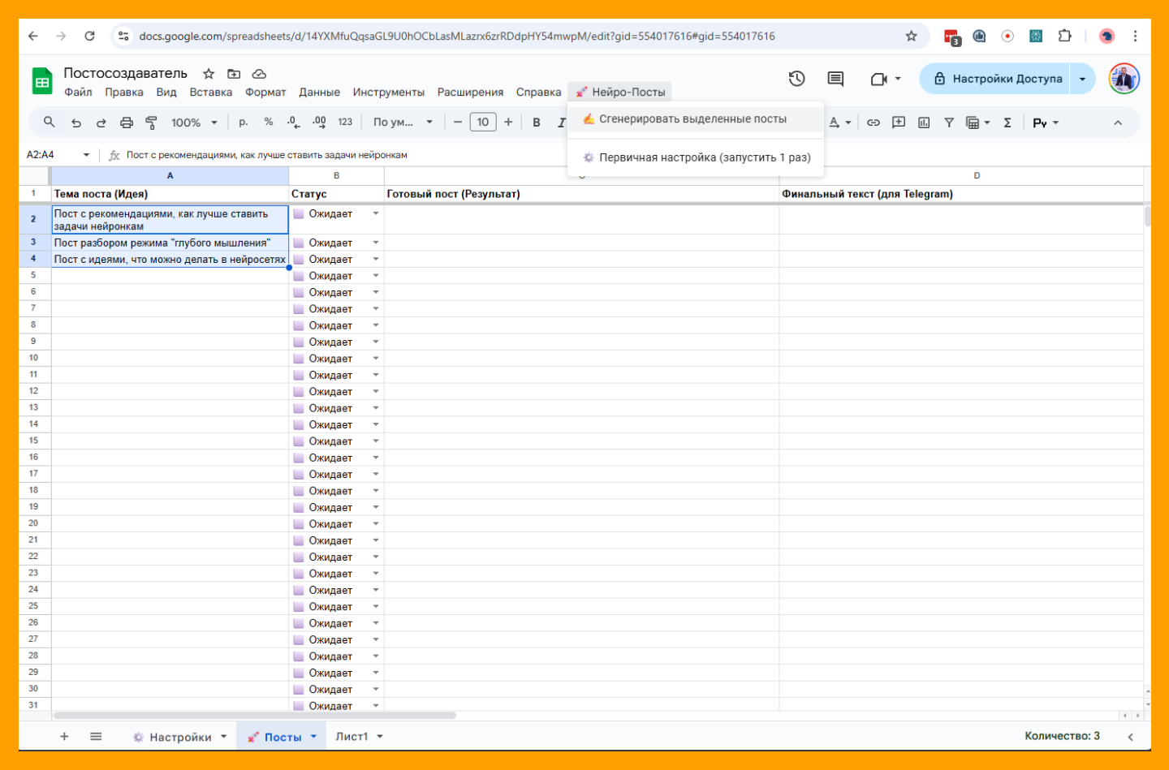The width and height of the screenshot is (1169, 770).
Task: Select the paint format tool
Action: [x=151, y=123]
